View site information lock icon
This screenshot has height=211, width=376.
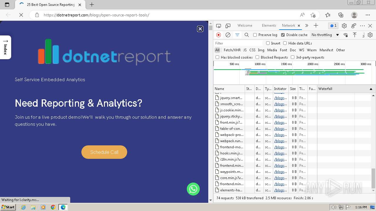[37, 15]
